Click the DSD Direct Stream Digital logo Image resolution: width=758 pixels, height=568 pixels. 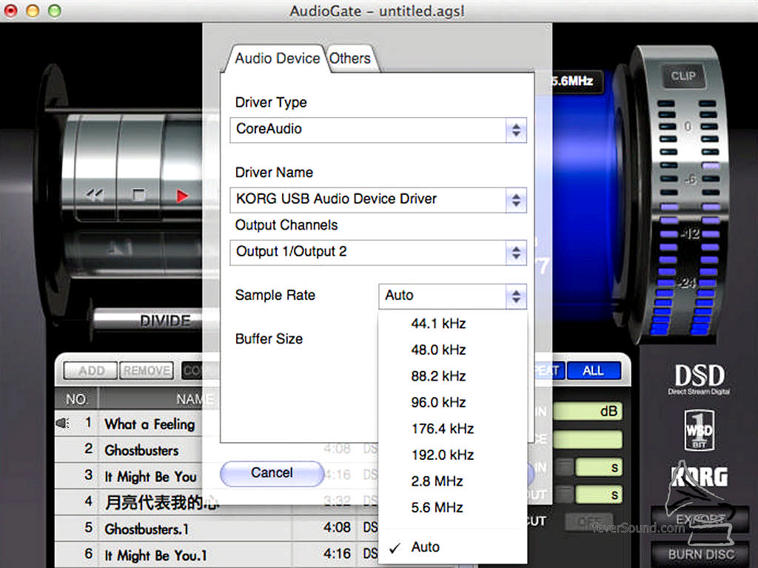(700, 379)
